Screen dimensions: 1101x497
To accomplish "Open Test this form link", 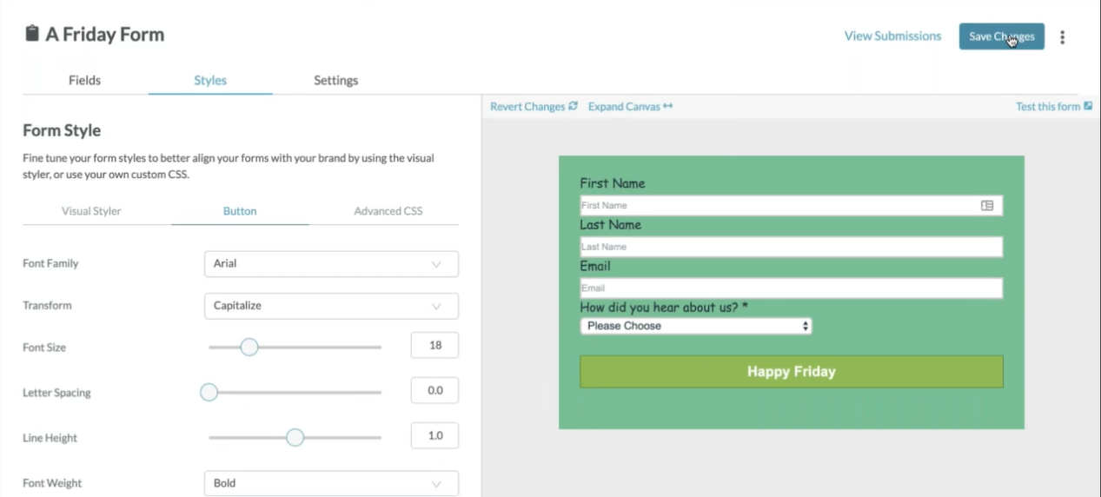I will pyautogui.click(x=1053, y=107).
